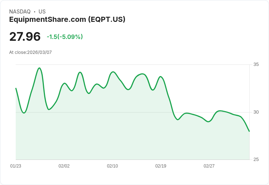Click the 35 y-axis label
The width and height of the screenshot is (269, 185).
click(256, 64)
